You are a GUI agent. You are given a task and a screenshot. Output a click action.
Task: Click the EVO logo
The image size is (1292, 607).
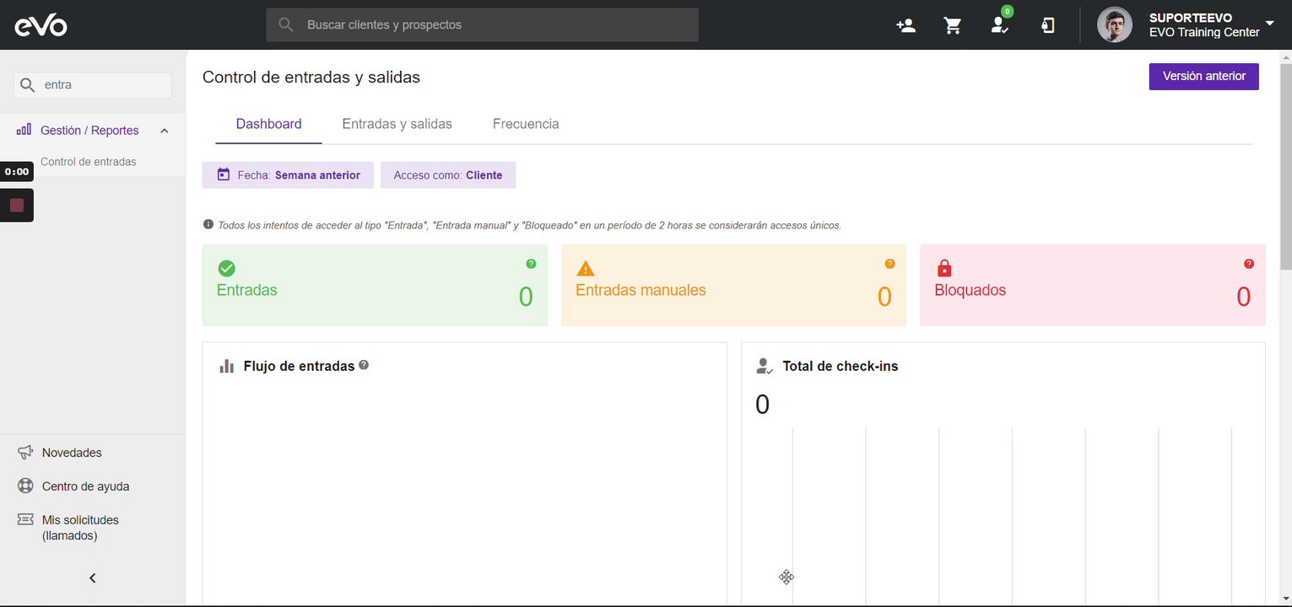pos(41,25)
